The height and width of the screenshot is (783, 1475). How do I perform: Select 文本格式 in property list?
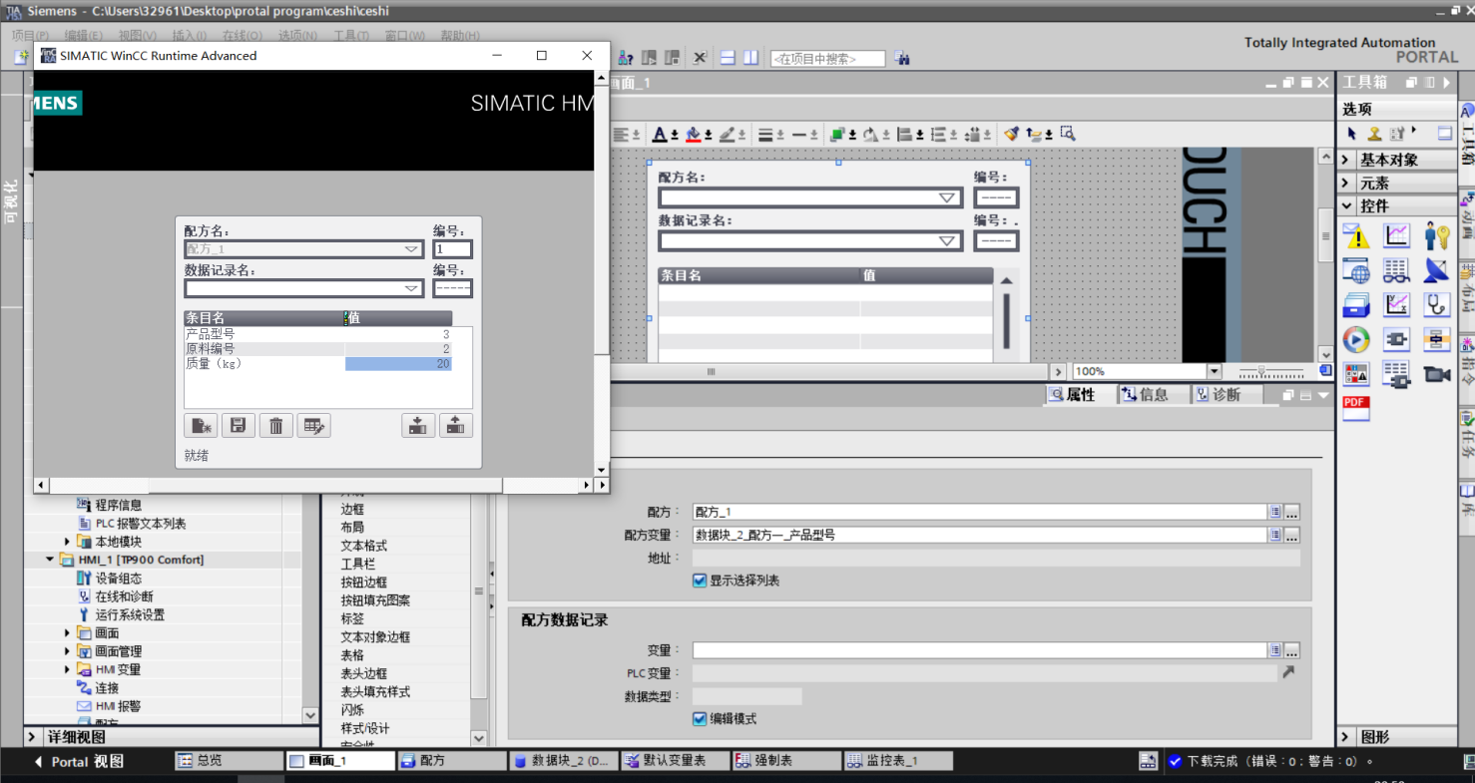364,546
